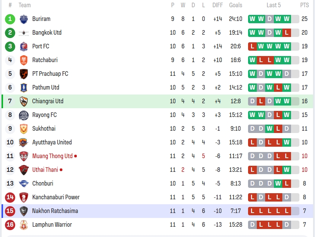The image size is (315, 237).
Task: Click the Buriram team crest icon
Action: point(24,19)
